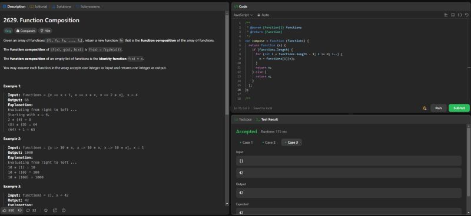Like the problem with thumbs-up icon
This screenshot has height=216, width=471.
[5, 210]
